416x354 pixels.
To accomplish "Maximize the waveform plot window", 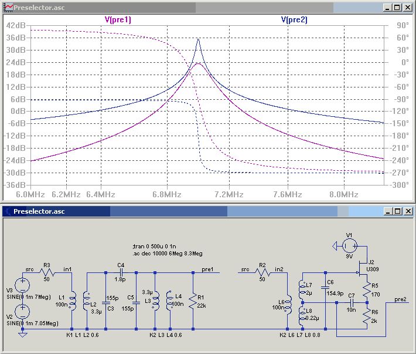I will 397,8.
